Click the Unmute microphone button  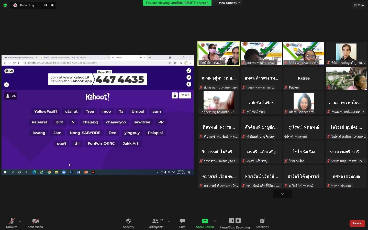[12, 223]
